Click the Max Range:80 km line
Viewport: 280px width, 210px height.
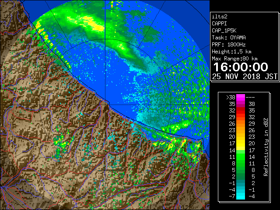[x=234, y=59]
